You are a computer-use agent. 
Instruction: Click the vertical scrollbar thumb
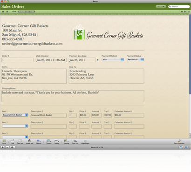click(190, 54)
